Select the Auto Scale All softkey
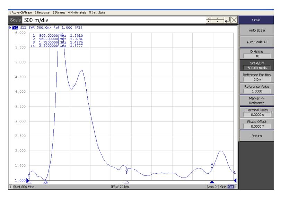Viewport: 289px width, 198px height. [257, 42]
